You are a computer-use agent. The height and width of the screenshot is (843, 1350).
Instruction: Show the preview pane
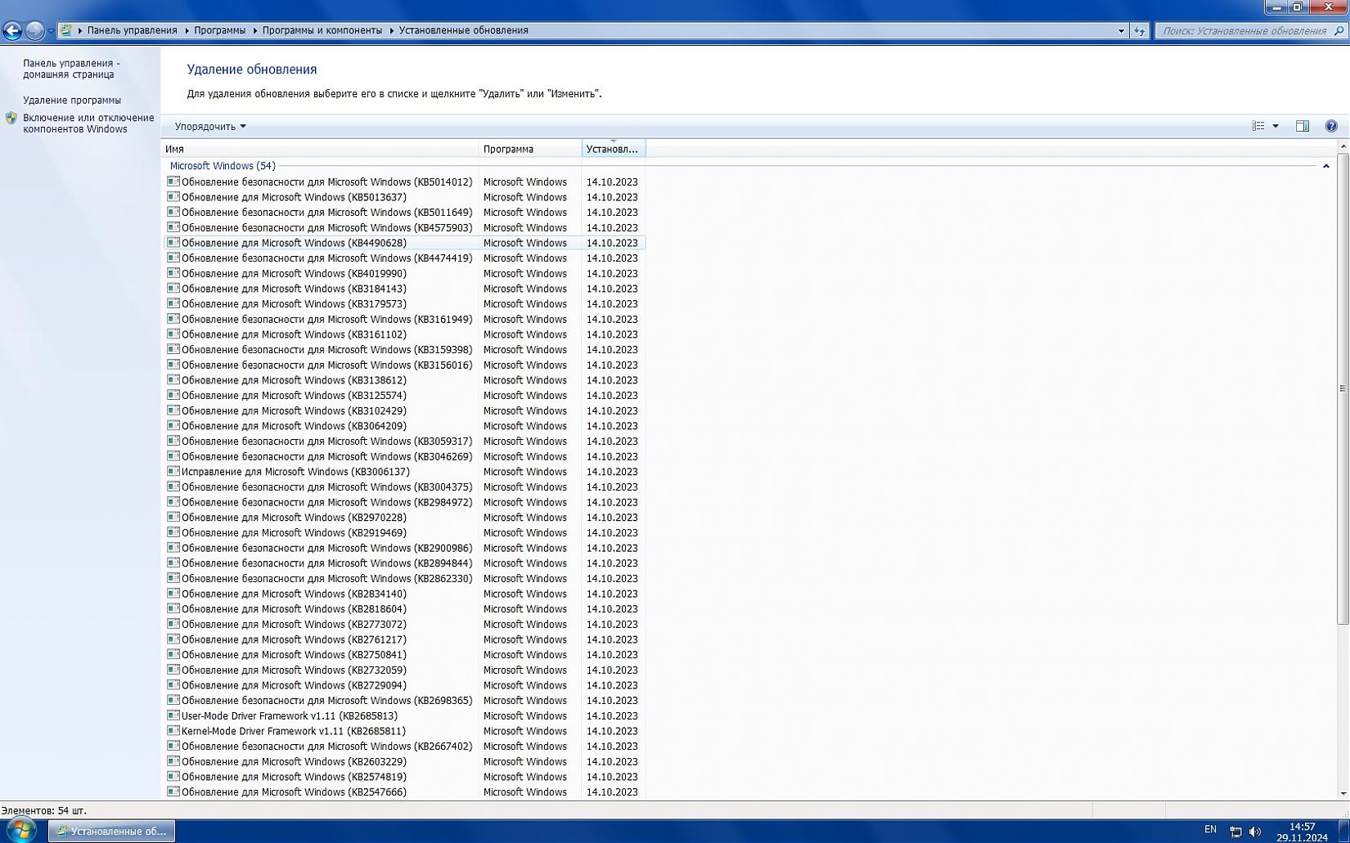1303,126
